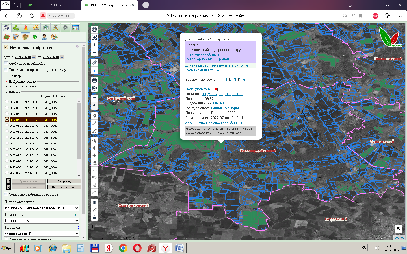Select the cut scissors tool
This screenshot has width=407, height=254.
pyautogui.click(x=94, y=155)
